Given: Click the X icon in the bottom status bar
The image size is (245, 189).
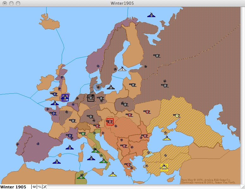Looking at the screenshot, I should 45,187.
